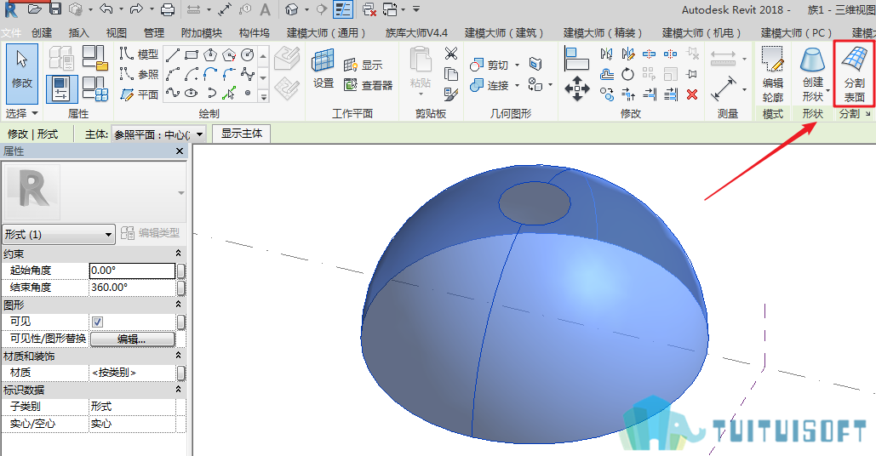Select the Offset tool
The height and width of the screenshot is (456, 876).
(607, 74)
